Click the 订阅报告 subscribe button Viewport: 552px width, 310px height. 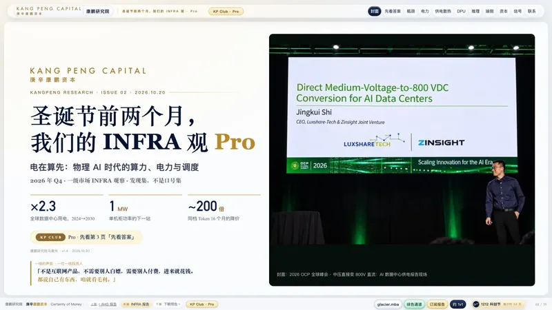click(437, 304)
